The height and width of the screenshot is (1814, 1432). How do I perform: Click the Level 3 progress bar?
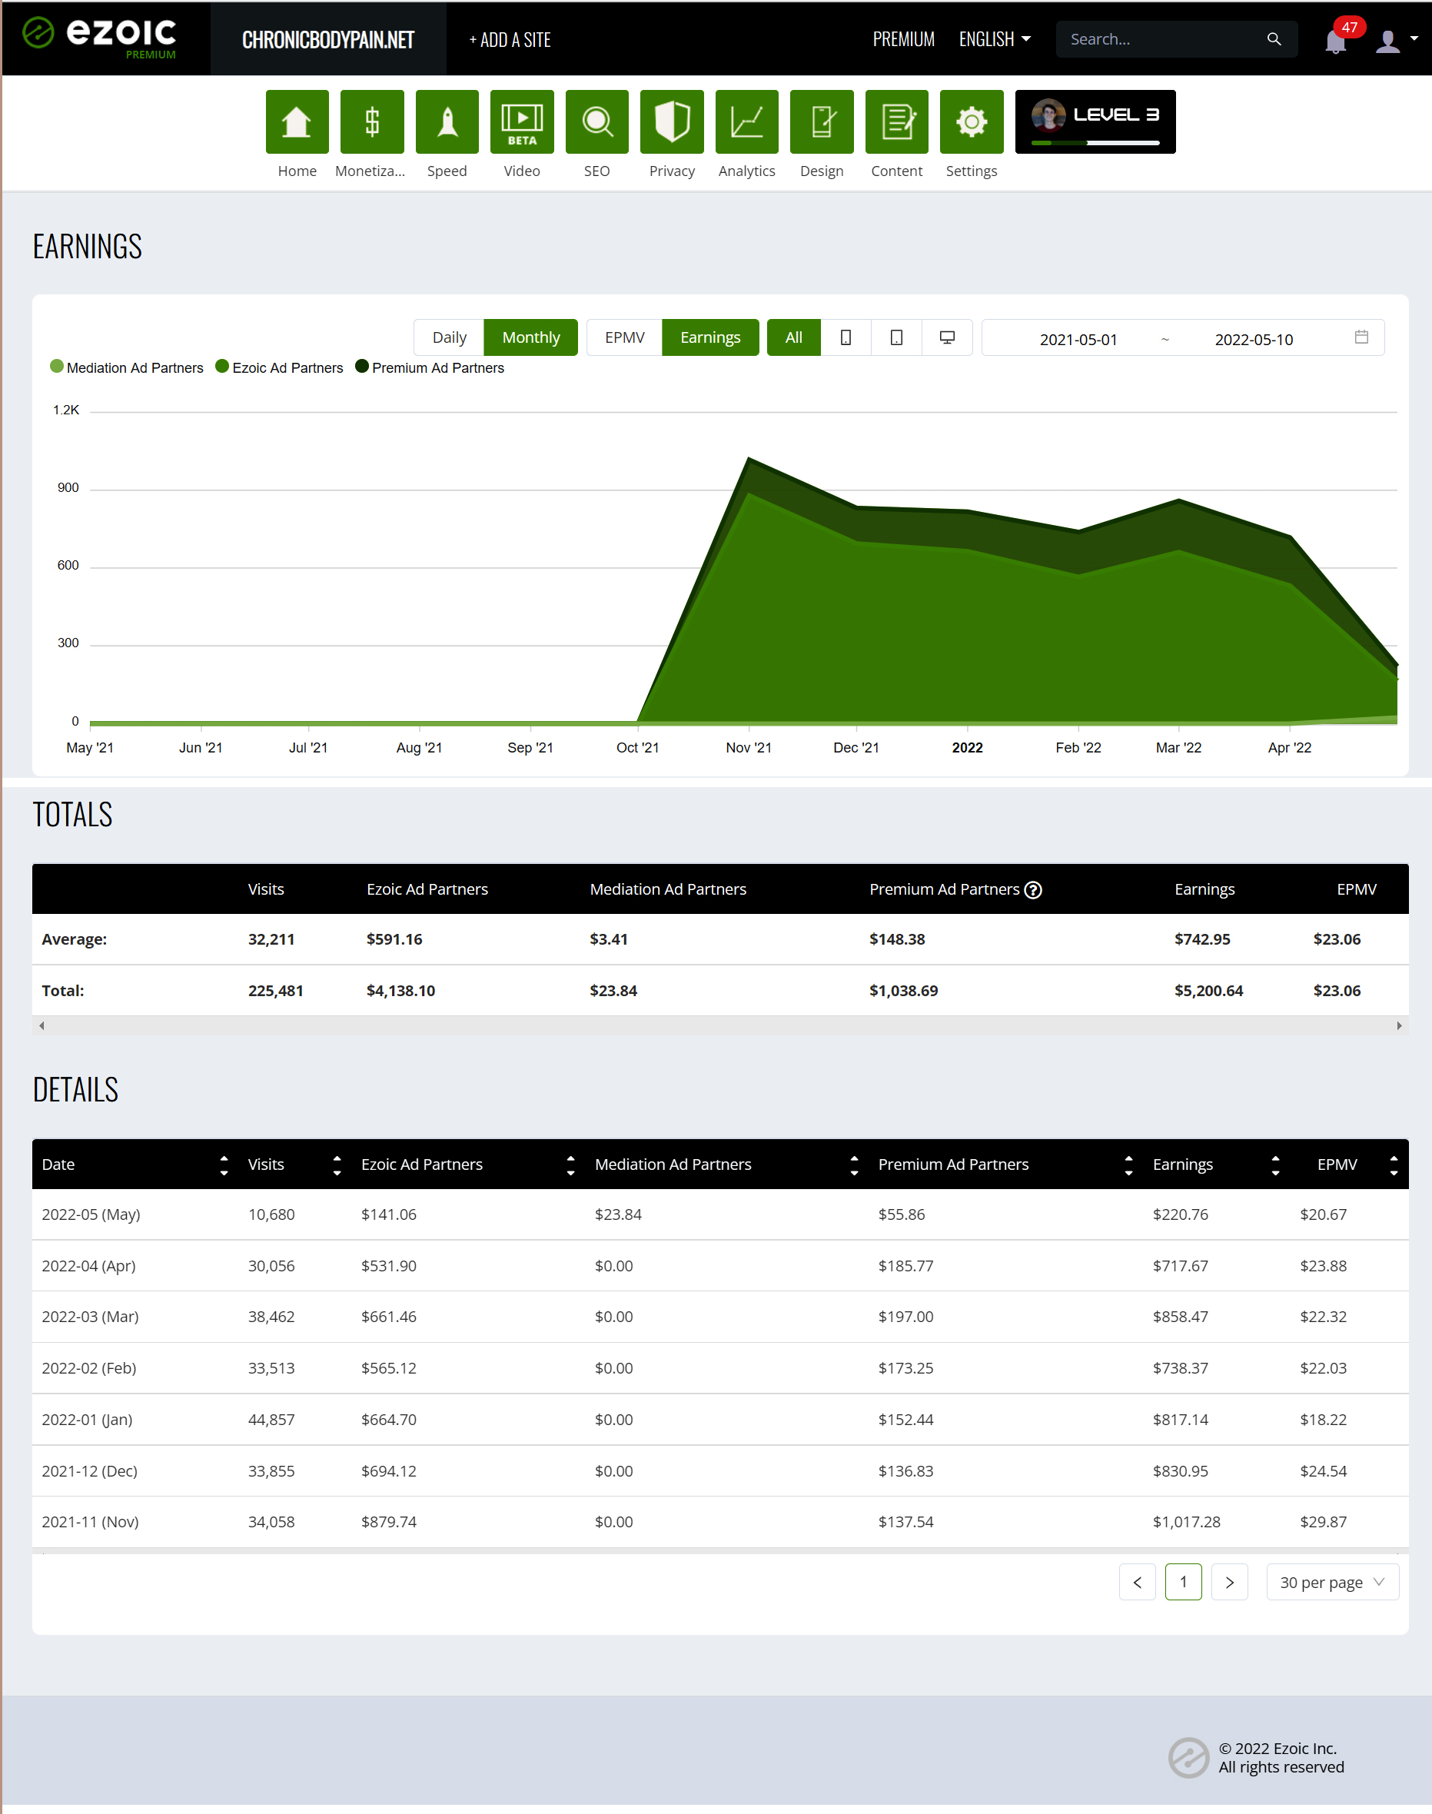1095,143
